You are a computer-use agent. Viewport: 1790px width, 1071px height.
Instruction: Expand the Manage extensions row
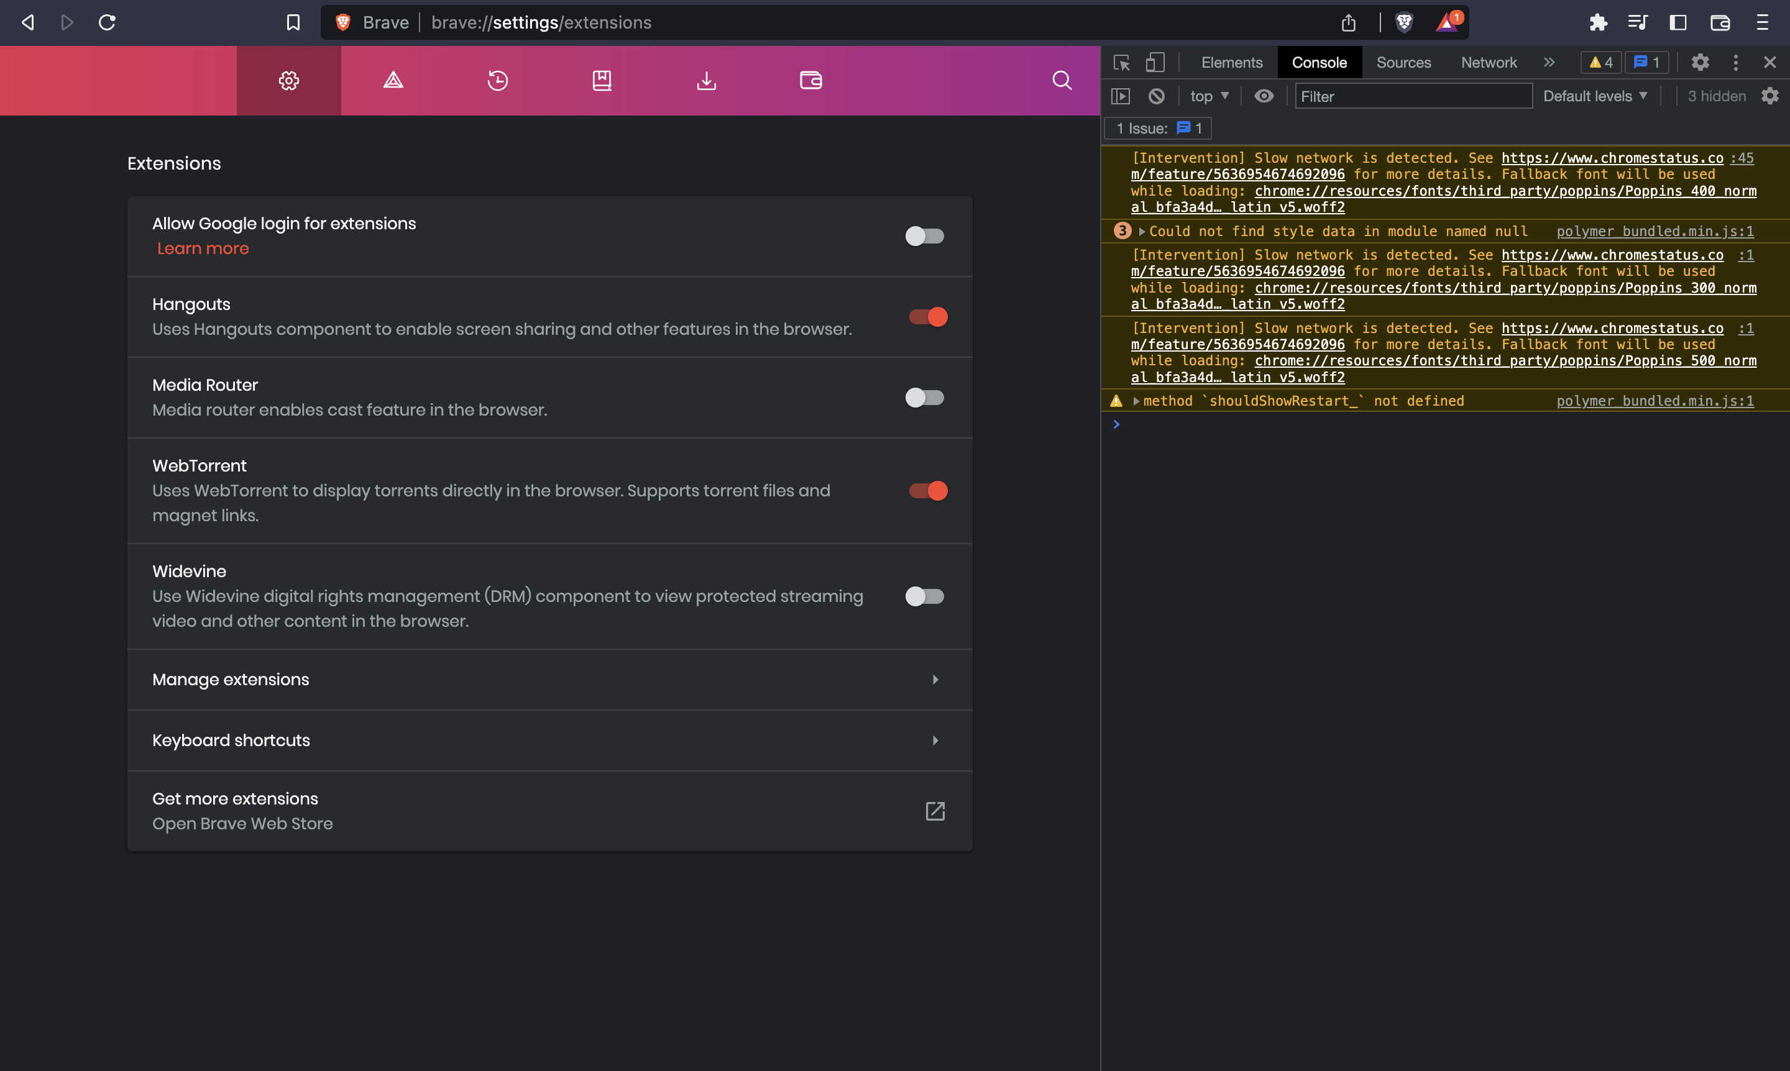coord(934,679)
